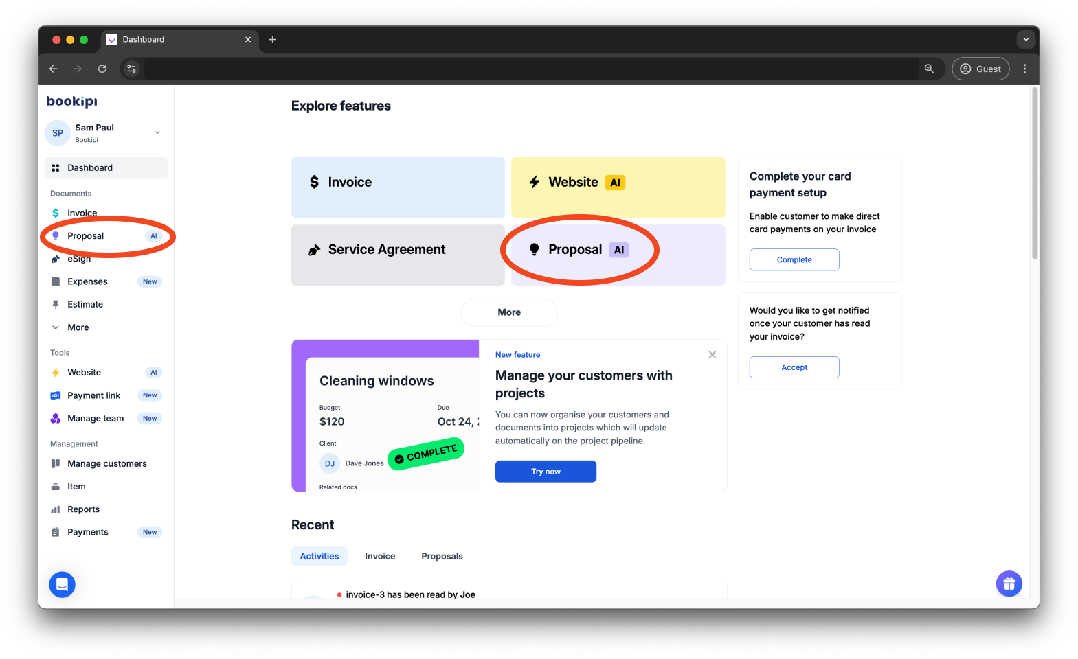Open the tab search dropdown arrow
Viewport: 1078px width, 659px height.
coord(1026,40)
